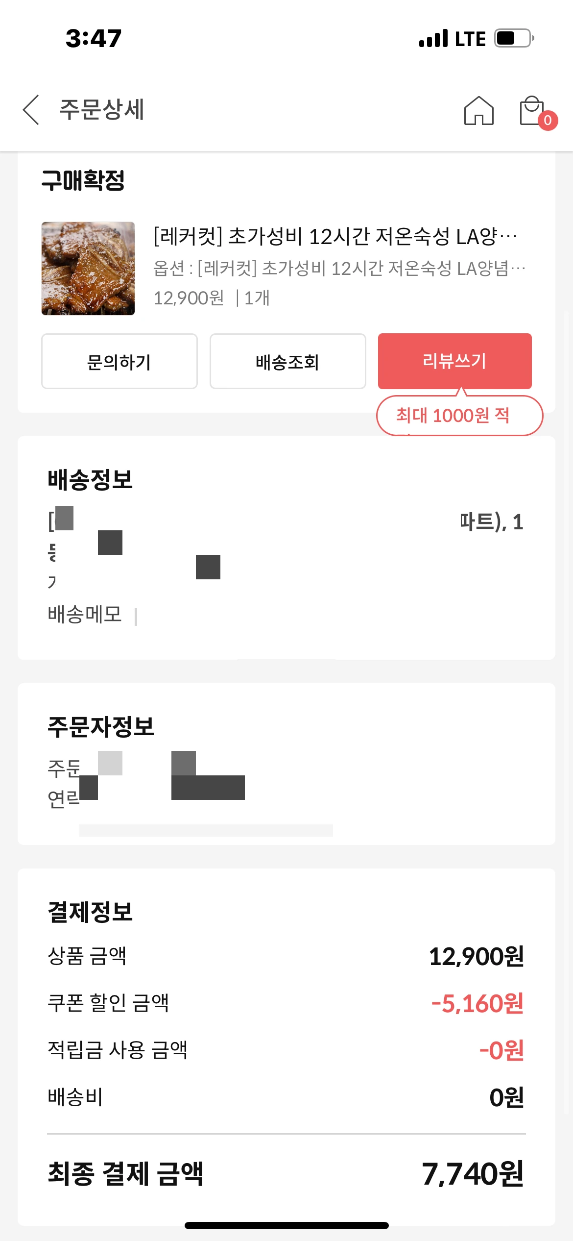Tap the 주문상세 page title

(x=102, y=109)
